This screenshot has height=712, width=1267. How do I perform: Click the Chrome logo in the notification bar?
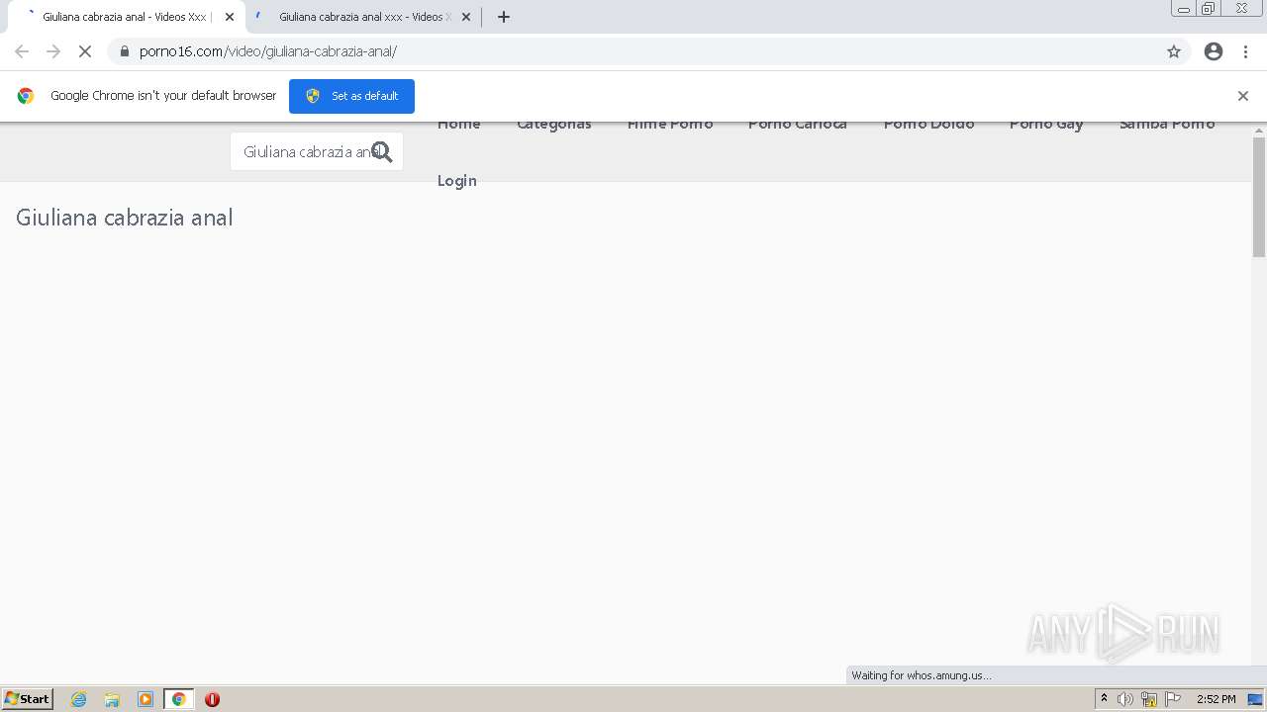coord(26,96)
